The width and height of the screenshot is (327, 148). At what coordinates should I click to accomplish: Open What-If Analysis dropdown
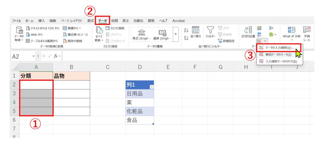pos(291,34)
